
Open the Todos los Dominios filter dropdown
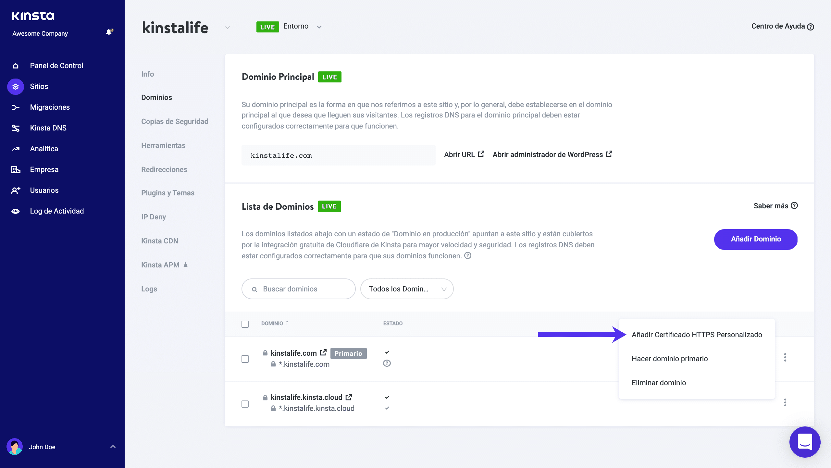pyautogui.click(x=407, y=289)
